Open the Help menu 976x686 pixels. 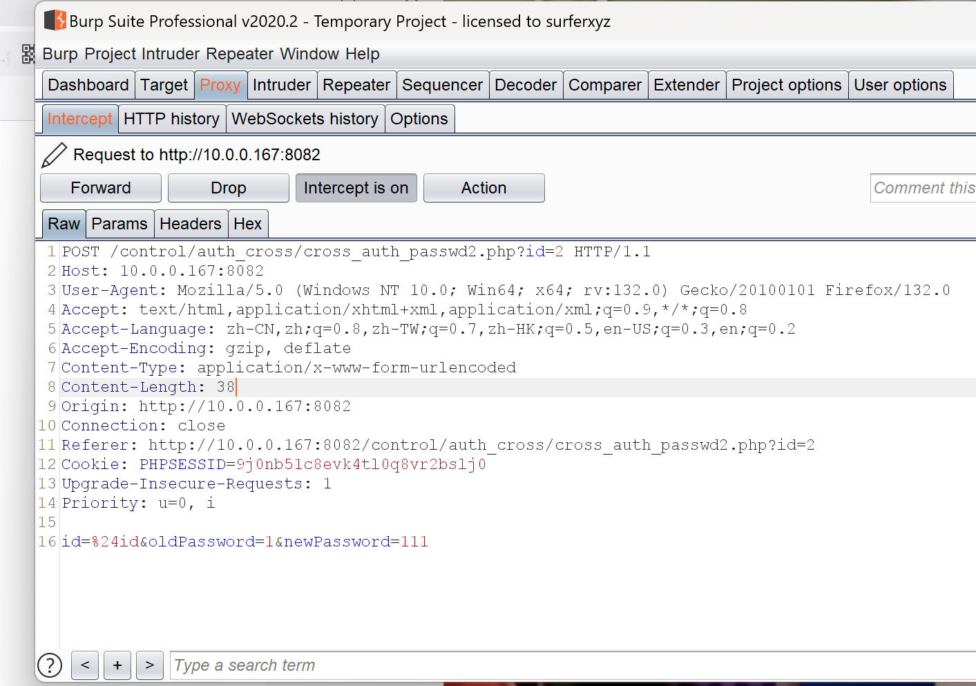pos(363,54)
